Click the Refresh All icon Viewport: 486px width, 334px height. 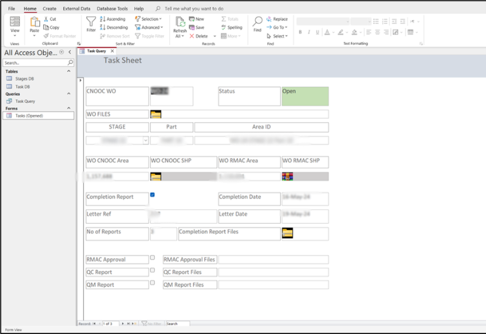click(180, 22)
